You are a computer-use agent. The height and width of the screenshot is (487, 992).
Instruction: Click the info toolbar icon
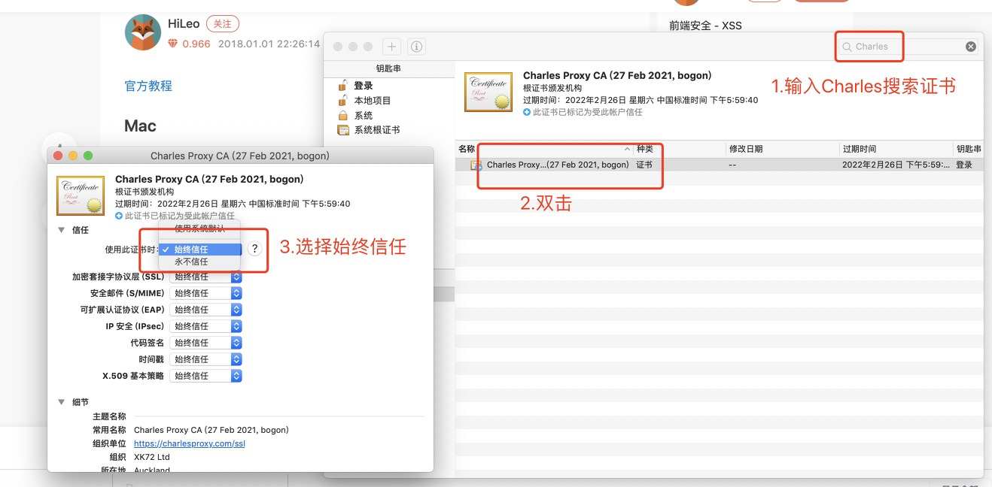coord(416,47)
